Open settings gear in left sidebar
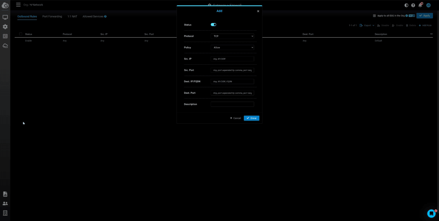439x221 pixels. tap(5, 27)
